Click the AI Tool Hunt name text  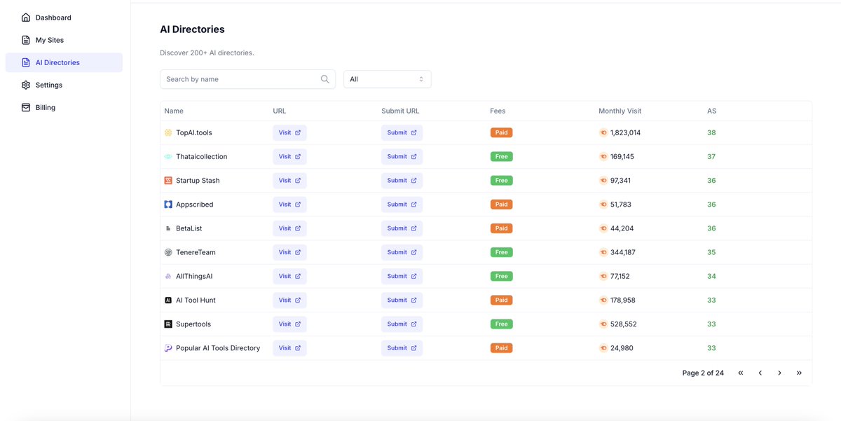196,300
